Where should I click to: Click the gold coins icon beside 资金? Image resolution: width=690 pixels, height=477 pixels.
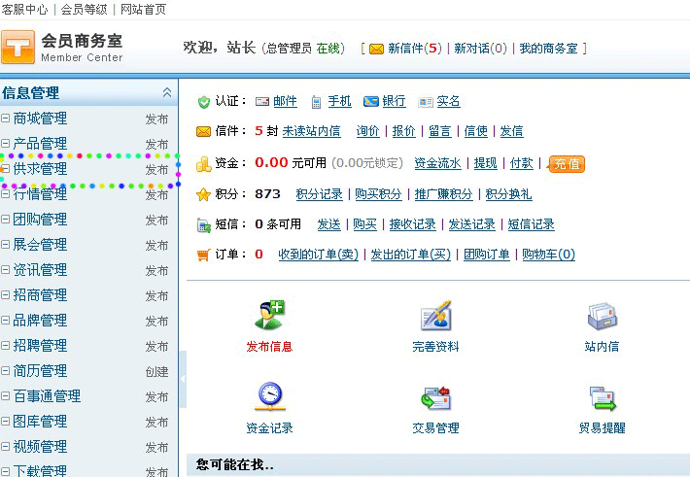click(203, 163)
